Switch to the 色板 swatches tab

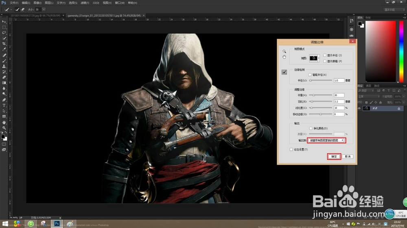point(368,17)
